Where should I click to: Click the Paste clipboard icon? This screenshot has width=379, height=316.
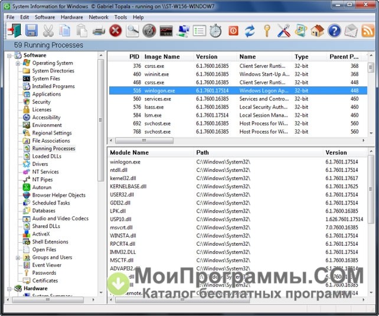81,31
